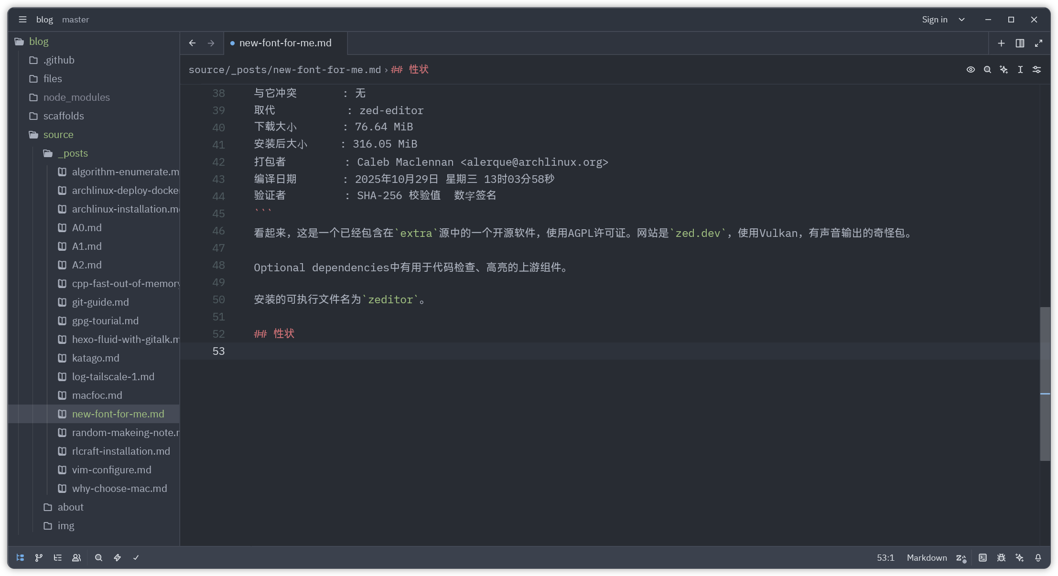This screenshot has height=576, width=1058.
Task: Open the main hamburger menu
Action: [x=22, y=20]
